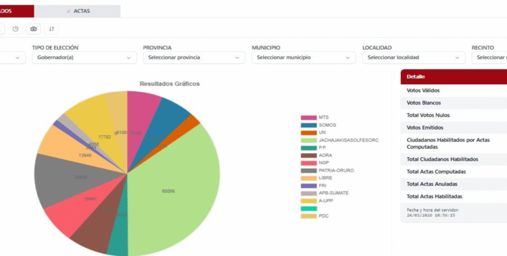Toggle MTS legend color swatch
The height and width of the screenshot is (256, 507).
coord(308,118)
